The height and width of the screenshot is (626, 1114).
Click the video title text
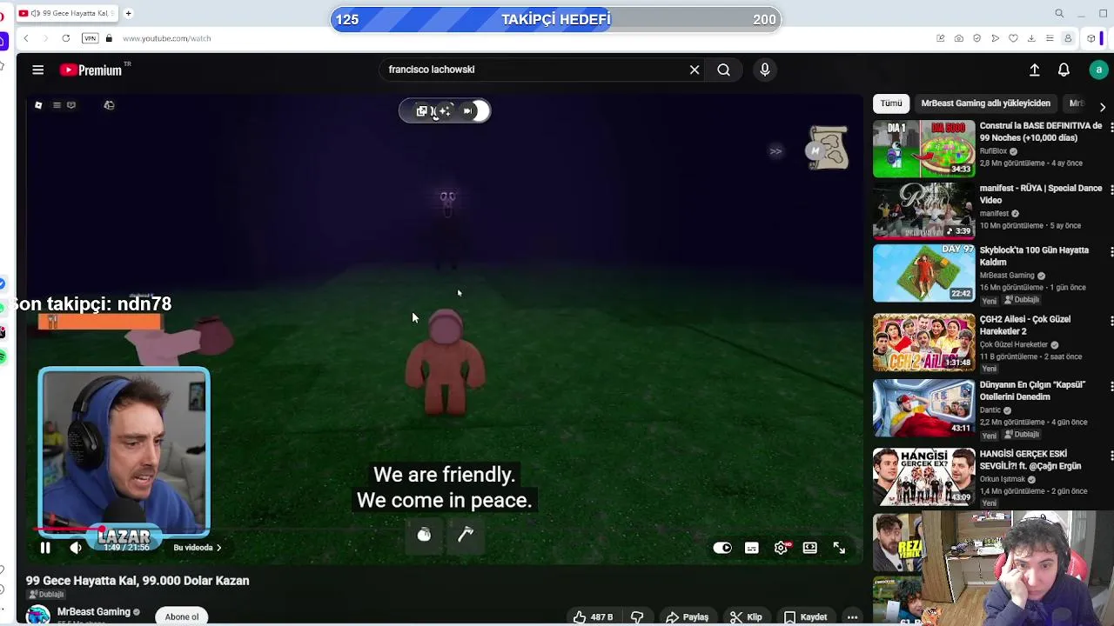[x=138, y=581]
